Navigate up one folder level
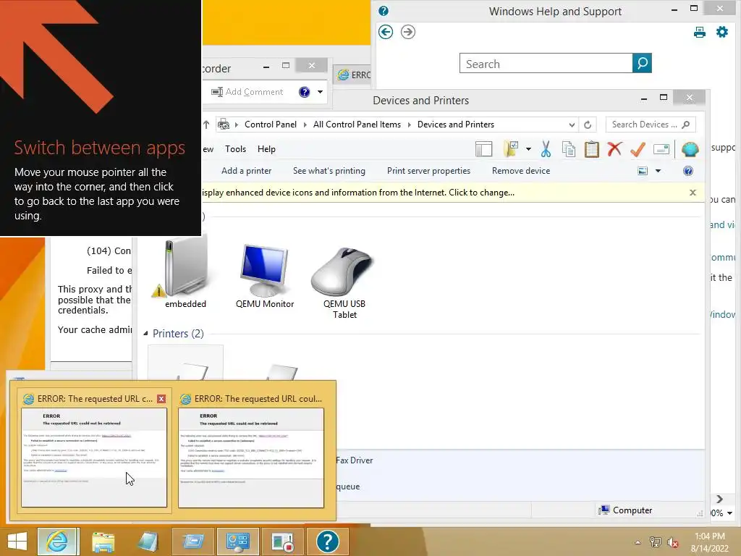Image resolution: width=741 pixels, height=556 pixels. coord(206,125)
